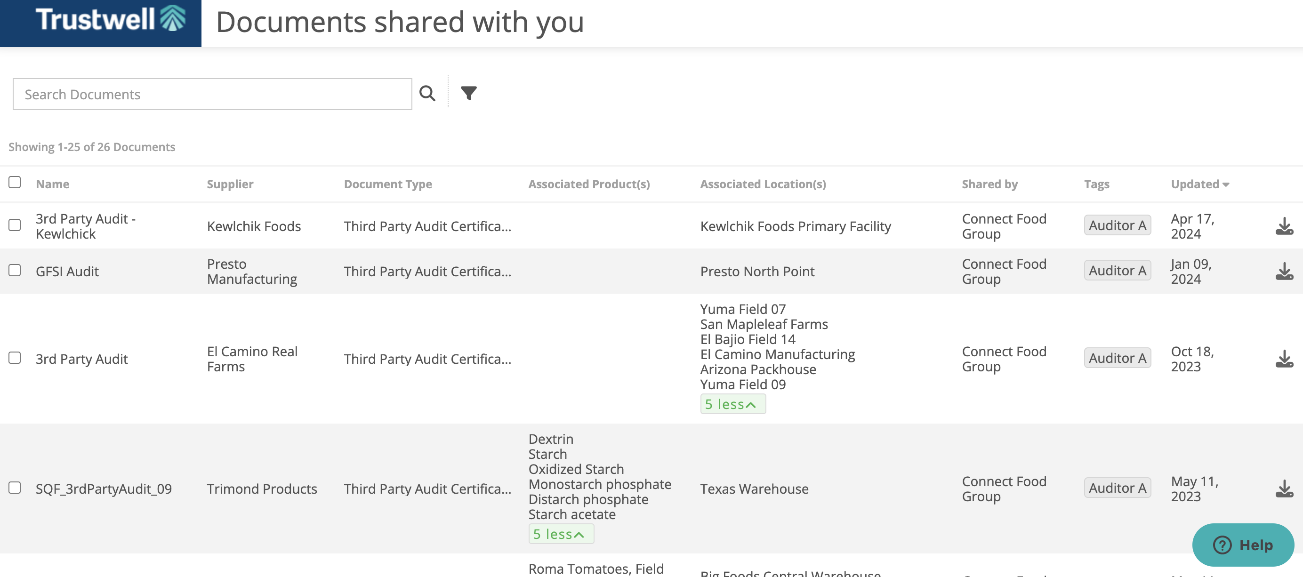1303x577 pixels.
Task: Click the Apr 17, 2024 updated date
Action: click(1193, 226)
